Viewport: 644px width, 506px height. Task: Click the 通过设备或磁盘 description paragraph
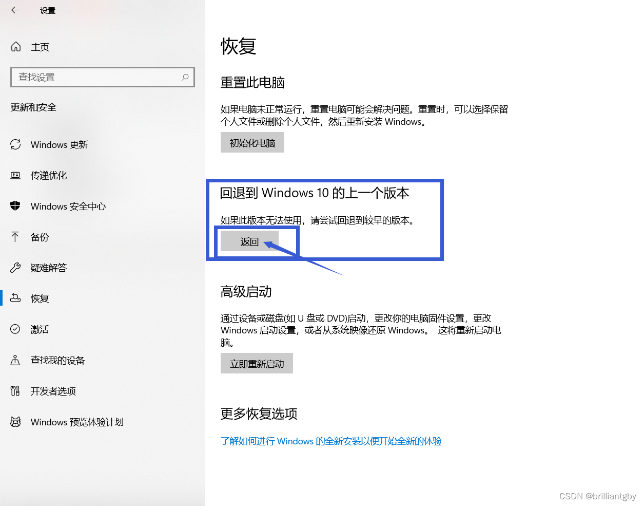click(x=361, y=330)
